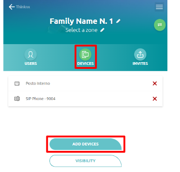Viewport: 180px width, 172px height.
Task: Click the Family Name N. 1 title
Action: pyautogui.click(x=81, y=21)
